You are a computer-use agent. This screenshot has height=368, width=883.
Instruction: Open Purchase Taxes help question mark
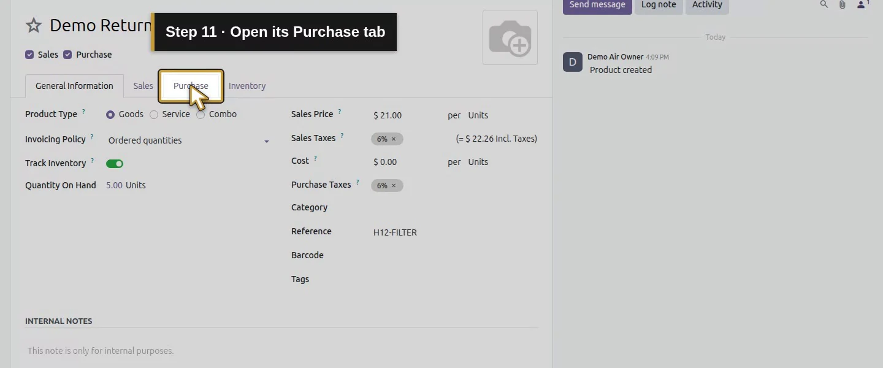[x=357, y=183]
